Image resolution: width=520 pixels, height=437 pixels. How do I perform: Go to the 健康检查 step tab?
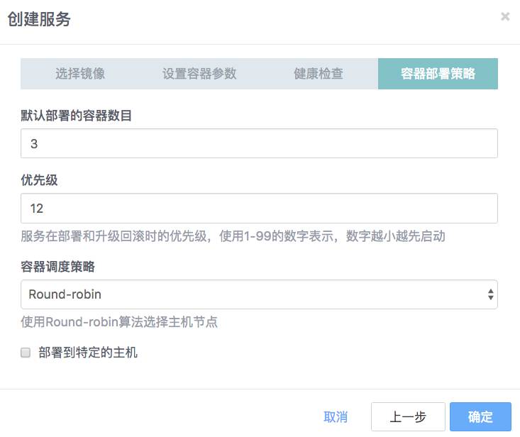[319, 74]
